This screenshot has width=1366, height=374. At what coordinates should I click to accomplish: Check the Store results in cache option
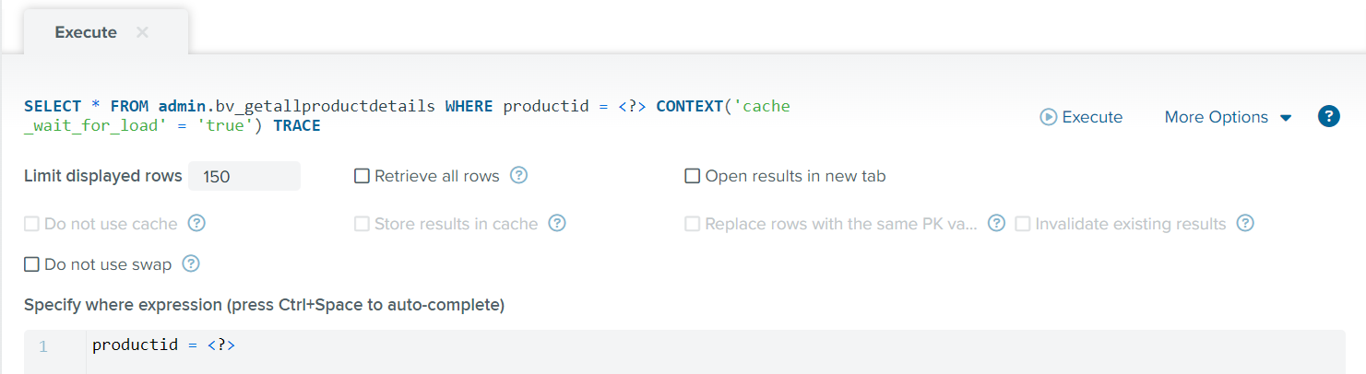362,224
